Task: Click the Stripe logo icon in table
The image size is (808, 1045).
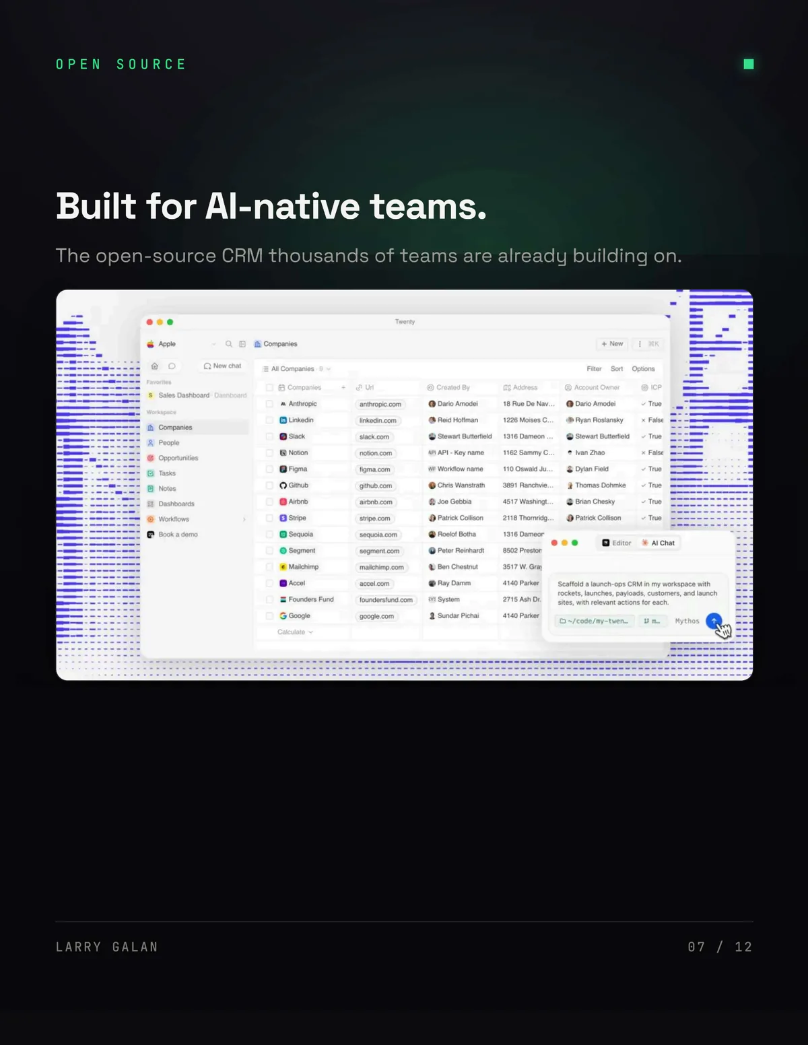Action: point(283,518)
